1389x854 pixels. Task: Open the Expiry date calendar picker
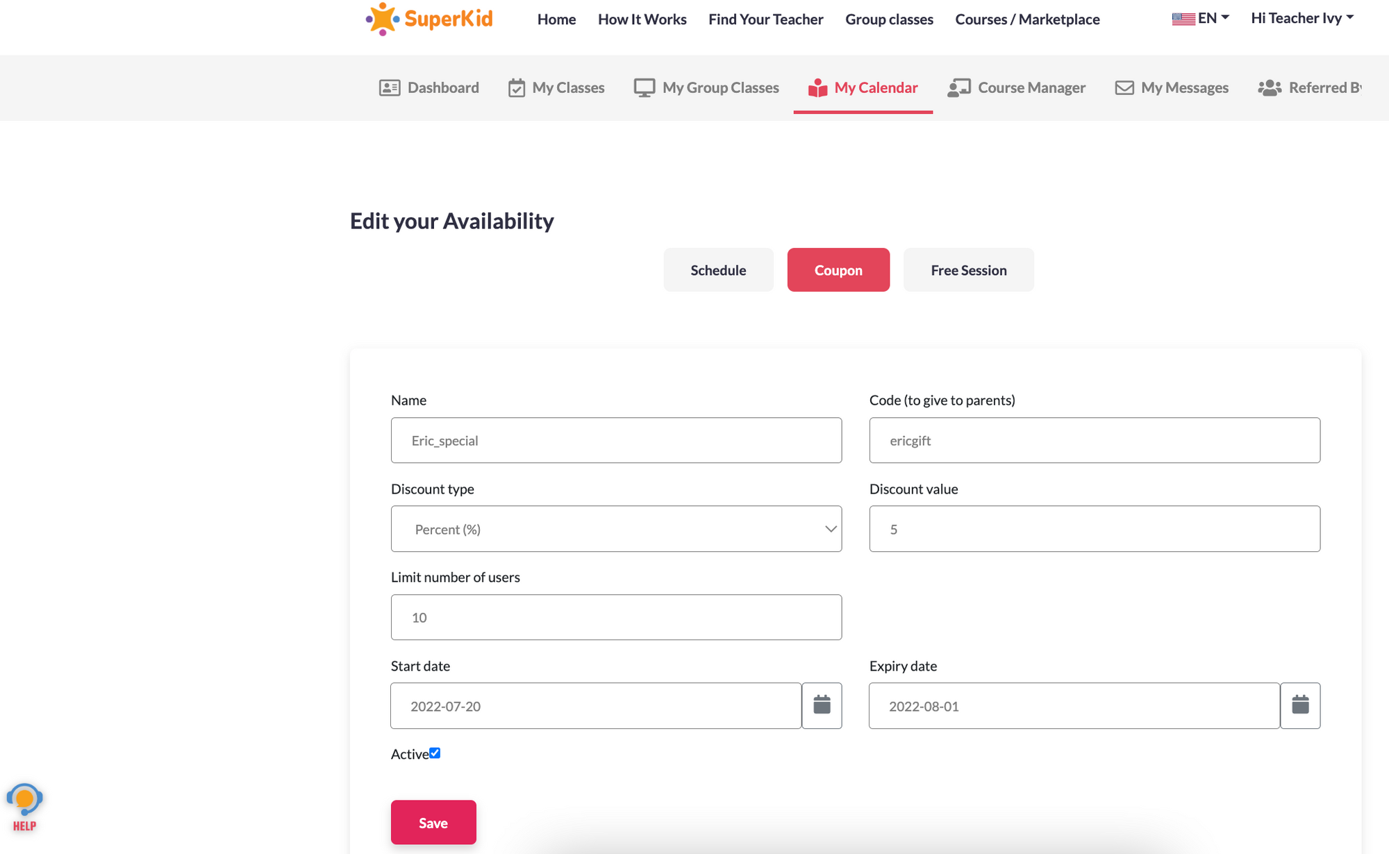1300,705
